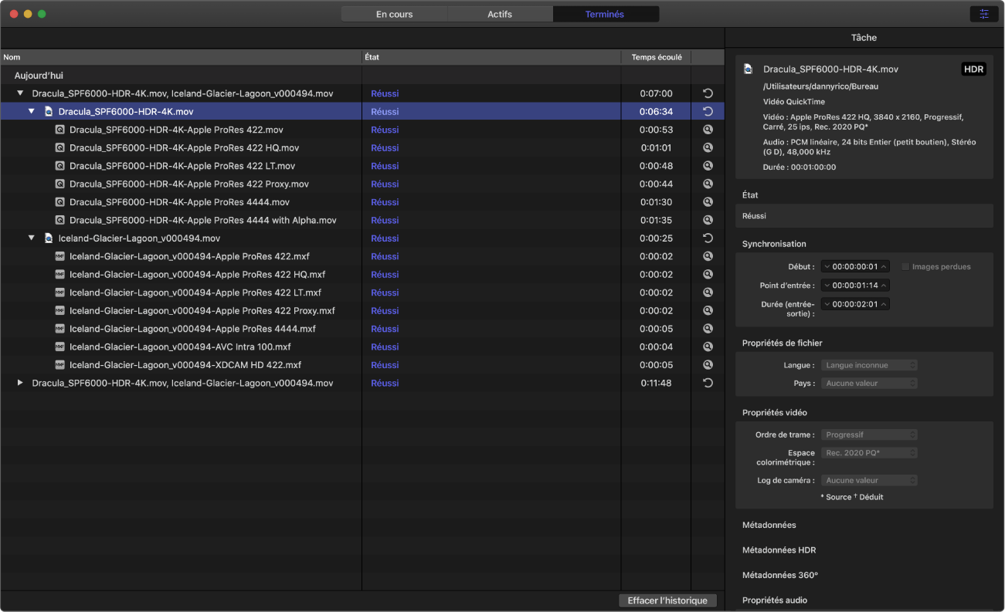
Task: Click Réussi status of the XDCAM HD 422 row
Action: (x=385, y=365)
